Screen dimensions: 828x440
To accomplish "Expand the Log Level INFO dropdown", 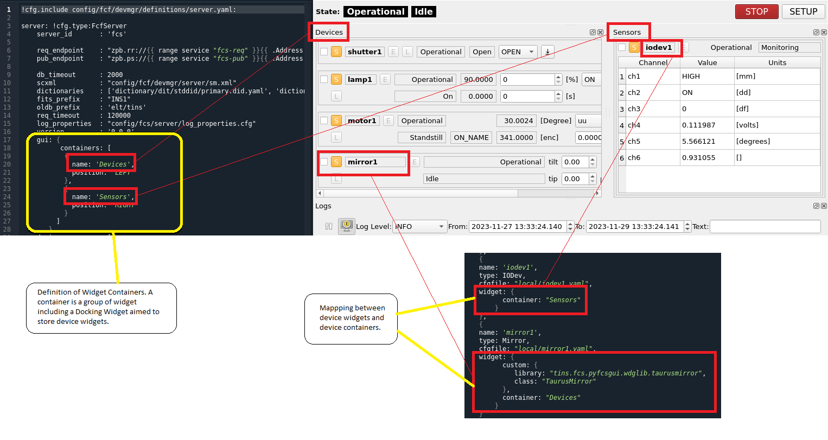I will (419, 227).
